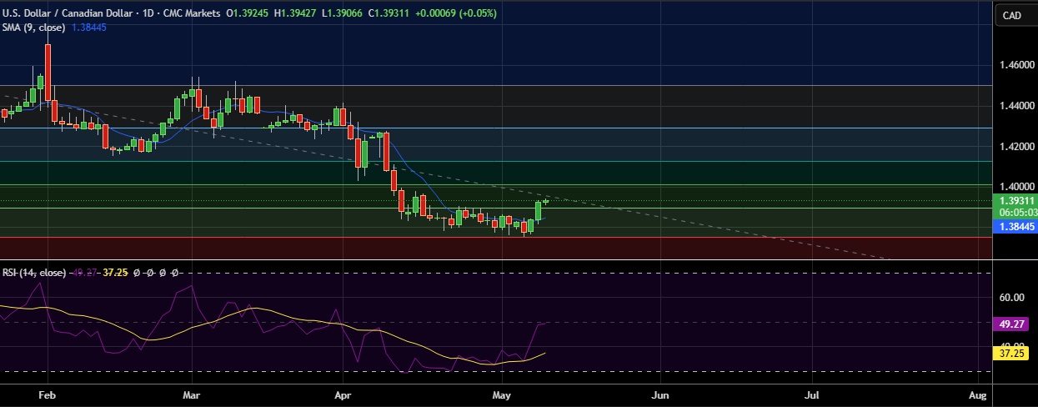The width and height of the screenshot is (1038, 407).
Task: Click the SMA legend value 1.38445
Action: tap(90, 27)
